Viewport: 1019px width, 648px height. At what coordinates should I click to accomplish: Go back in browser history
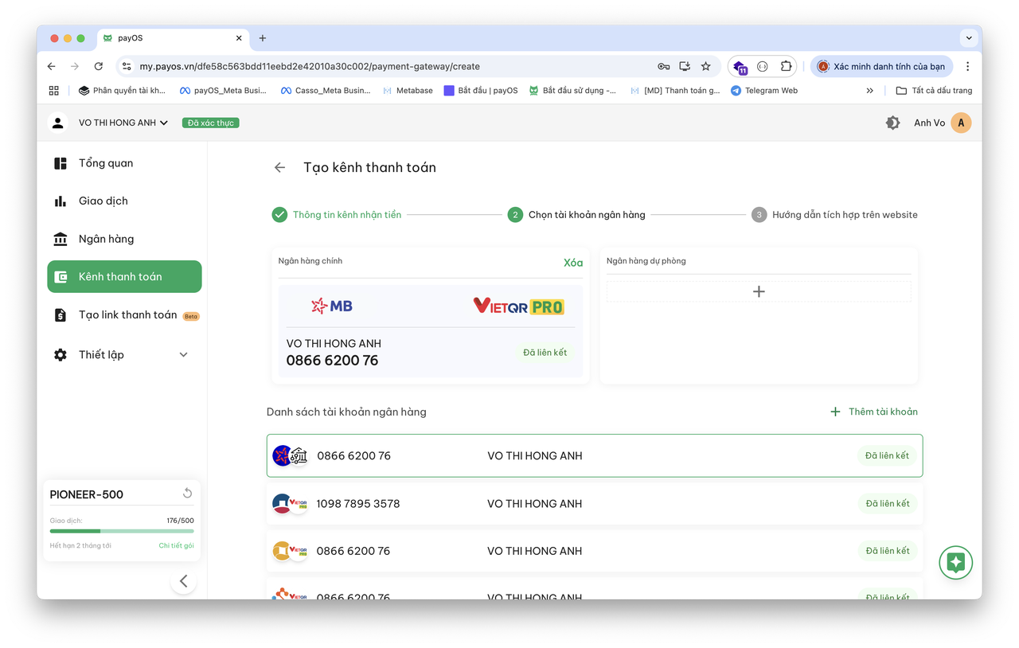coord(52,66)
